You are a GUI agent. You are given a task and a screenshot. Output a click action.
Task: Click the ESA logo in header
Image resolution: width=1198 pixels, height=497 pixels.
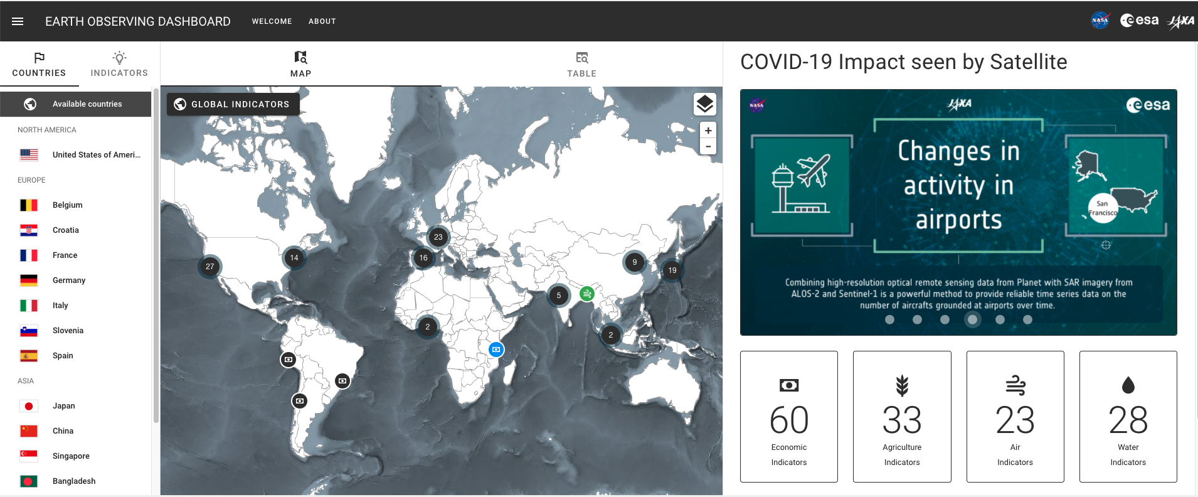(x=1139, y=21)
